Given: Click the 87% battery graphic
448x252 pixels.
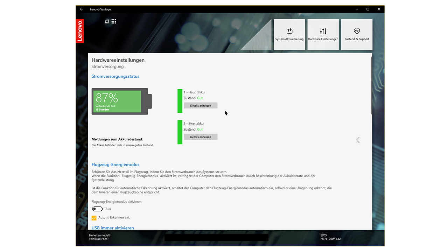Looking at the screenshot, I should [120, 101].
